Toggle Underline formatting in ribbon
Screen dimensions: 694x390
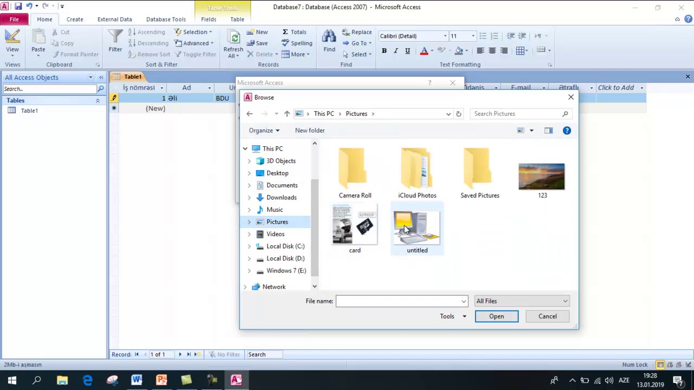tap(408, 51)
